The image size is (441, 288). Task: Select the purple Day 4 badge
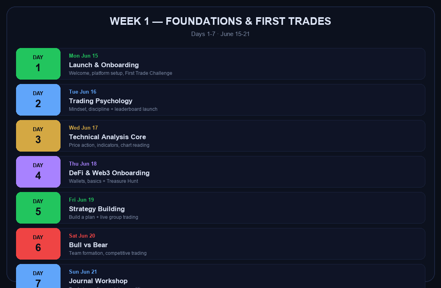tap(38, 172)
